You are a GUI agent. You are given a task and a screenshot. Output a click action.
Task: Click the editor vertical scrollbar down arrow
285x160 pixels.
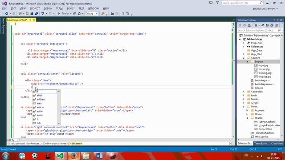[233, 136]
